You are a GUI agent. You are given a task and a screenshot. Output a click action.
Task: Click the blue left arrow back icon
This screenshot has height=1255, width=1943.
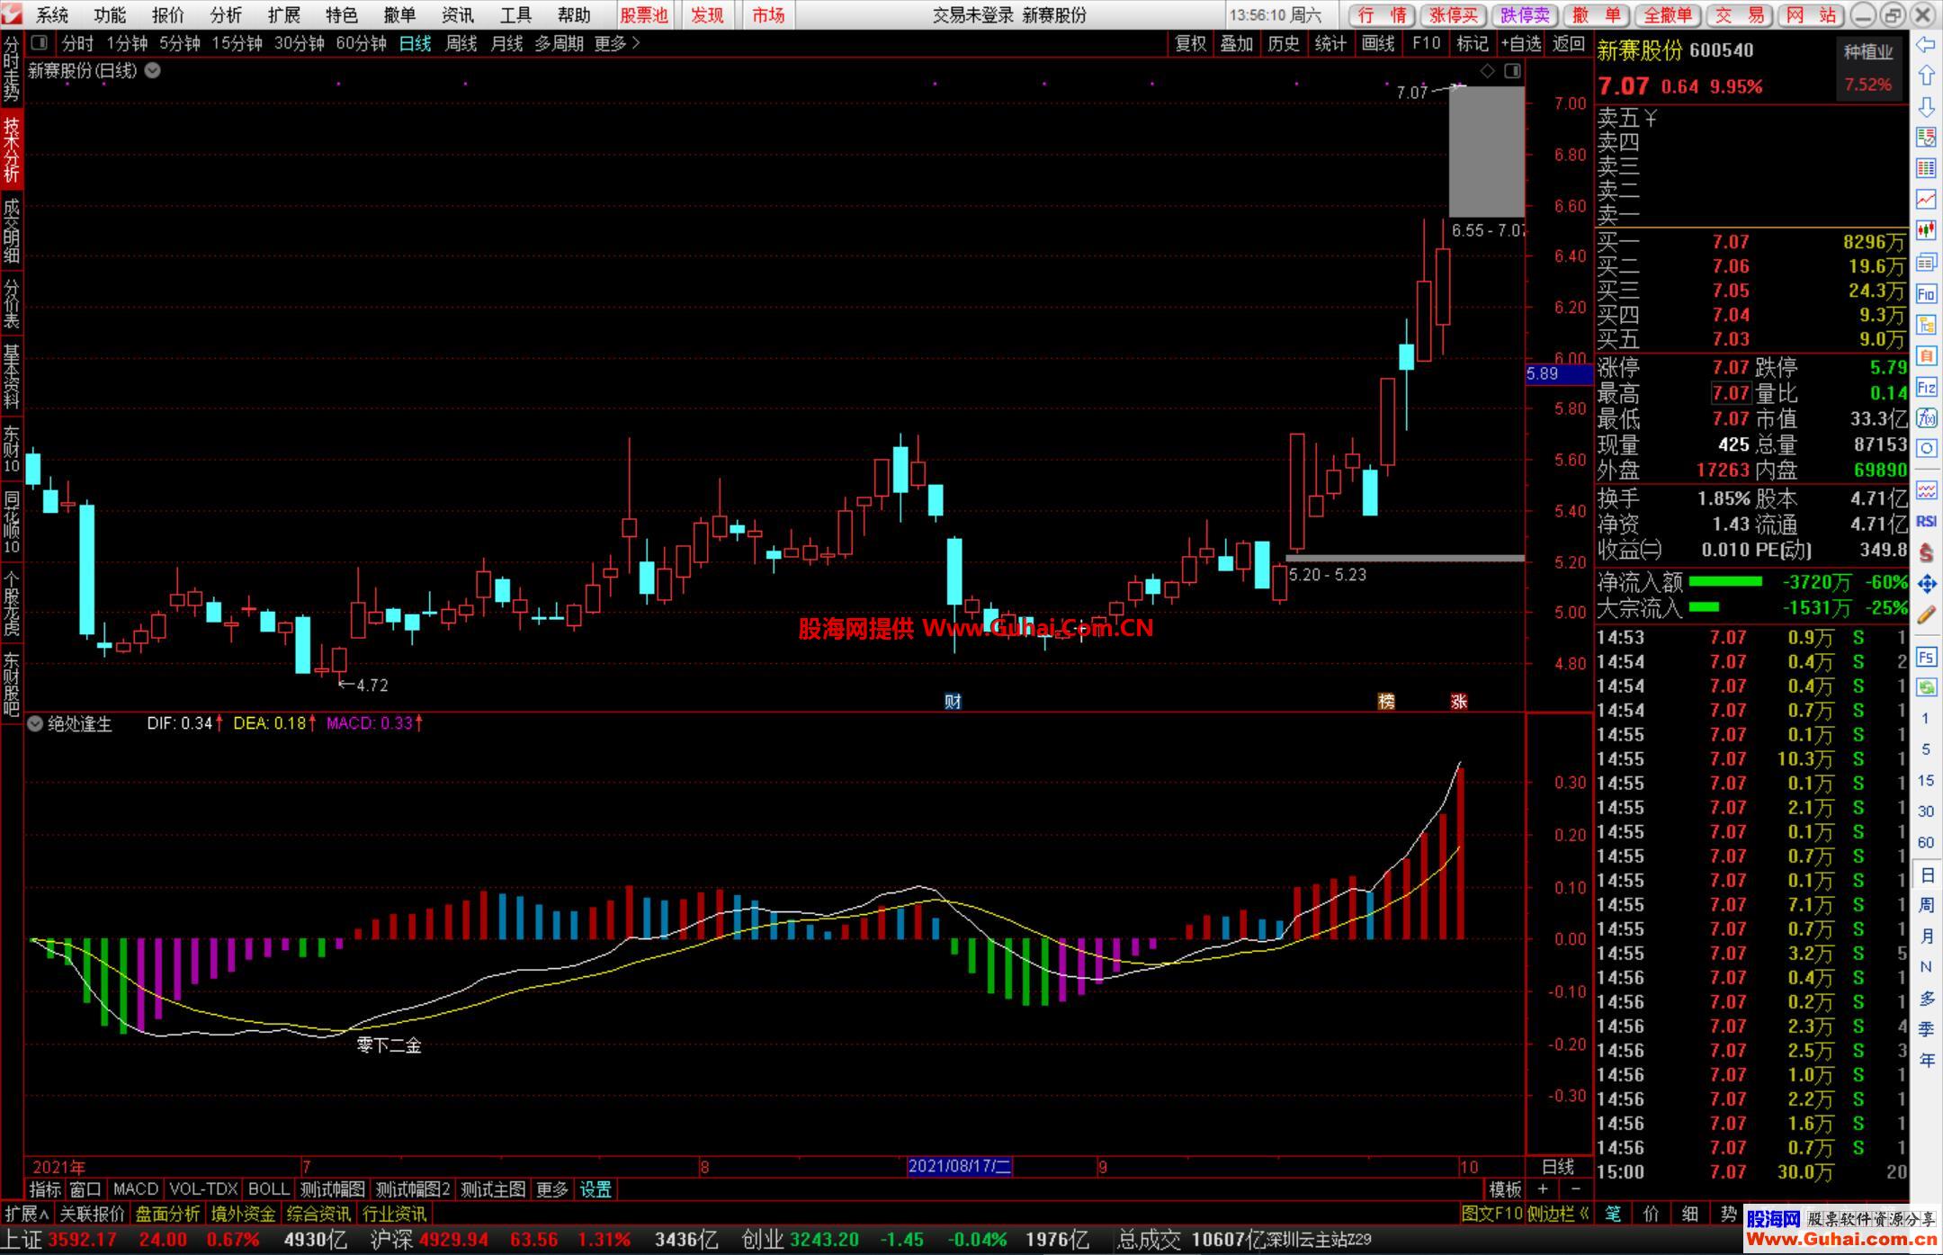[1926, 44]
